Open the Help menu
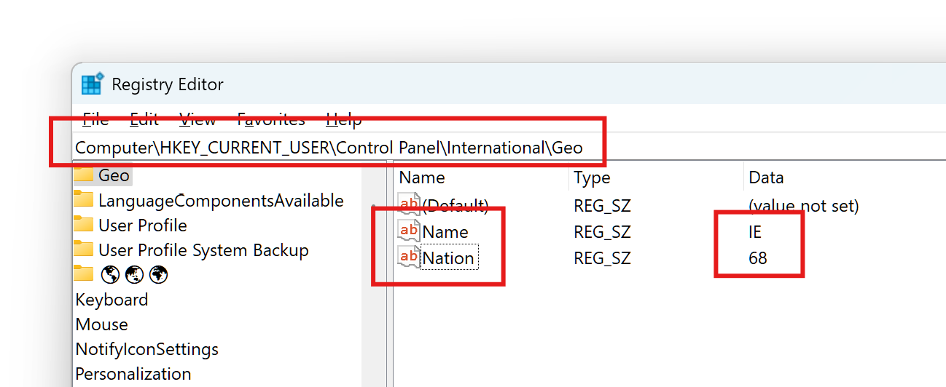946x387 pixels. point(343,120)
